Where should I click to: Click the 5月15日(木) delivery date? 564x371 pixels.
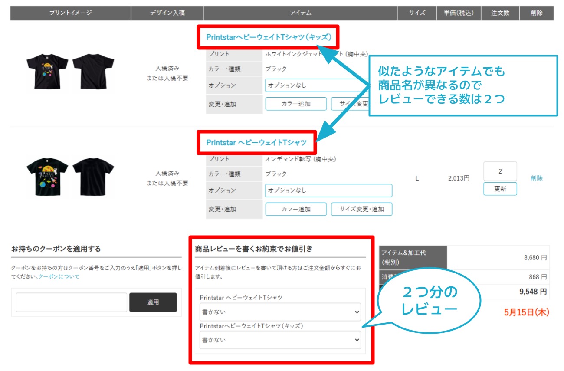click(x=526, y=312)
